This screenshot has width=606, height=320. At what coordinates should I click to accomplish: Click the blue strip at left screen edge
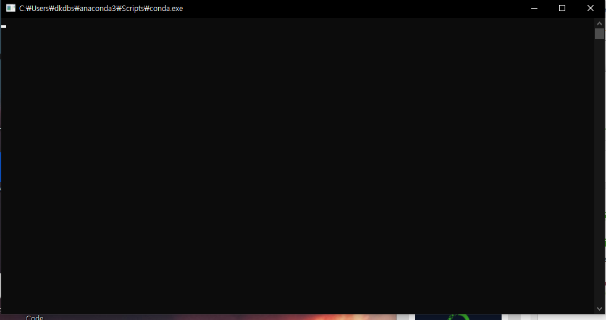click(x=1, y=166)
